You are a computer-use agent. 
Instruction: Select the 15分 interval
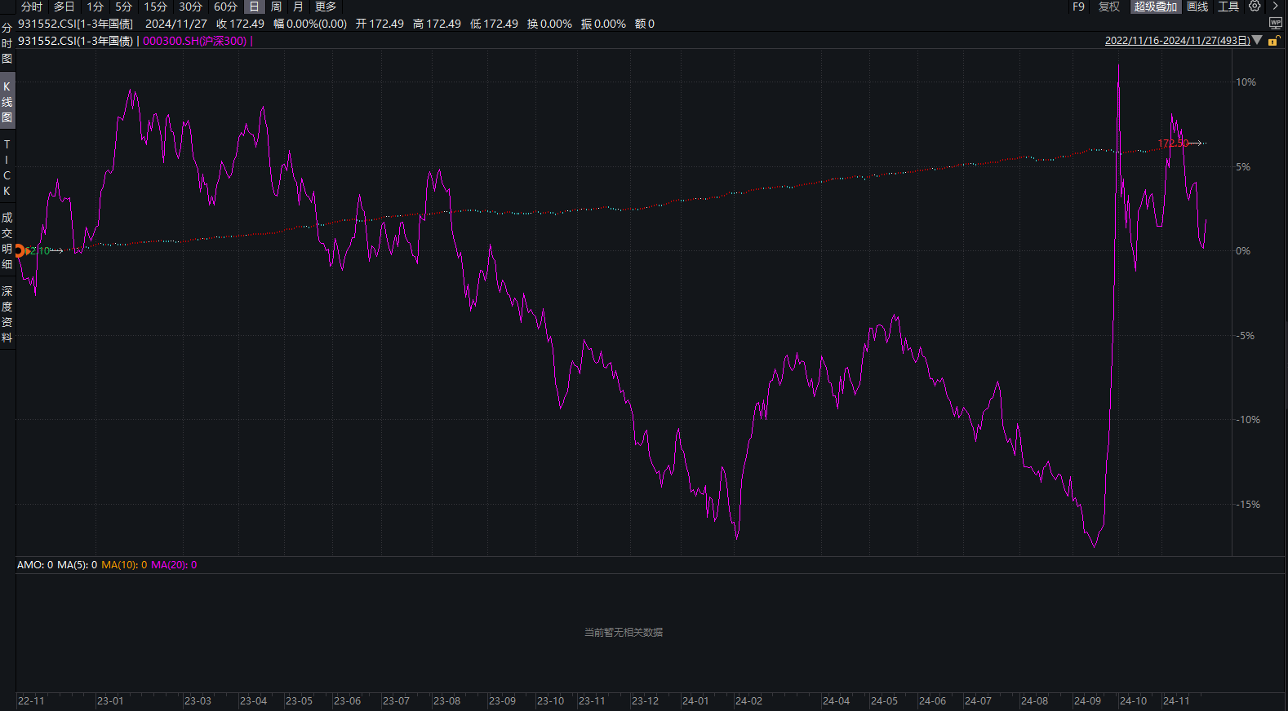point(156,7)
